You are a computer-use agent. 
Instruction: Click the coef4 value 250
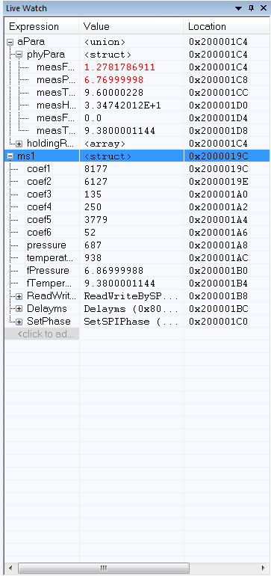pyautogui.click(x=93, y=207)
